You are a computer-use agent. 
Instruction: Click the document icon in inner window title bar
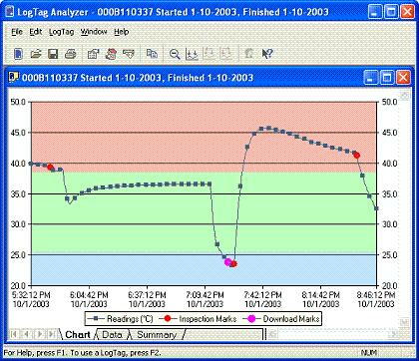coord(14,77)
